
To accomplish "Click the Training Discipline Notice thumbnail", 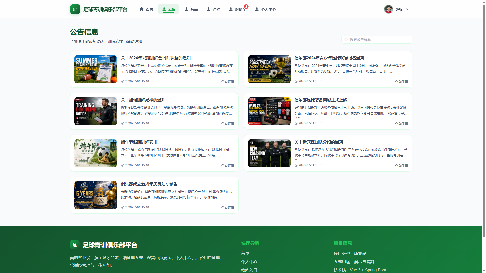I will click(96, 111).
